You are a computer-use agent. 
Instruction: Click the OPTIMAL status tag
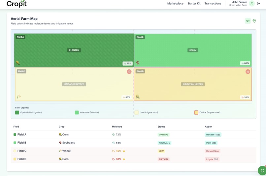tap(164, 135)
